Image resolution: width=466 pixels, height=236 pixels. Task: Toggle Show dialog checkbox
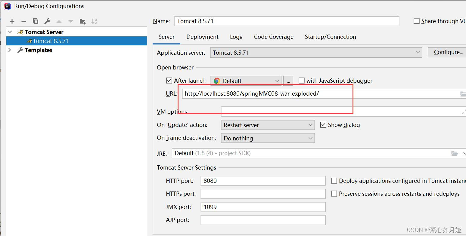pos(323,125)
